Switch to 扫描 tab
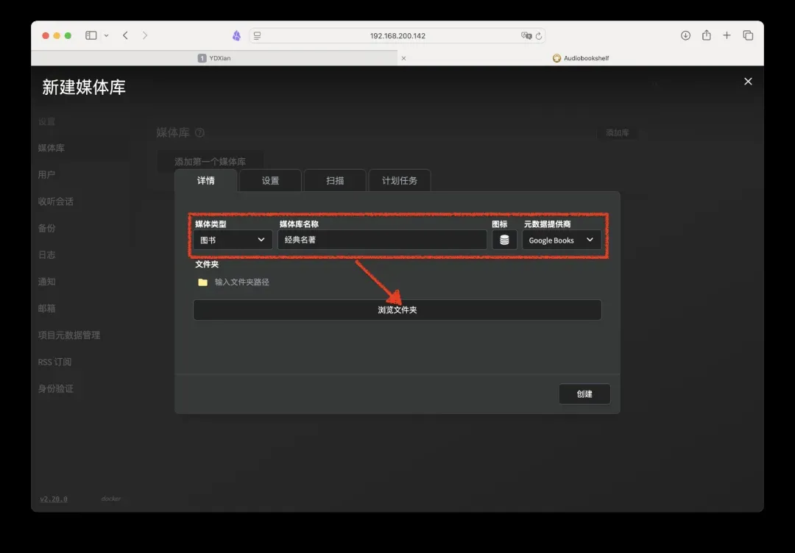Screen dimensions: 795x553 coord(335,180)
